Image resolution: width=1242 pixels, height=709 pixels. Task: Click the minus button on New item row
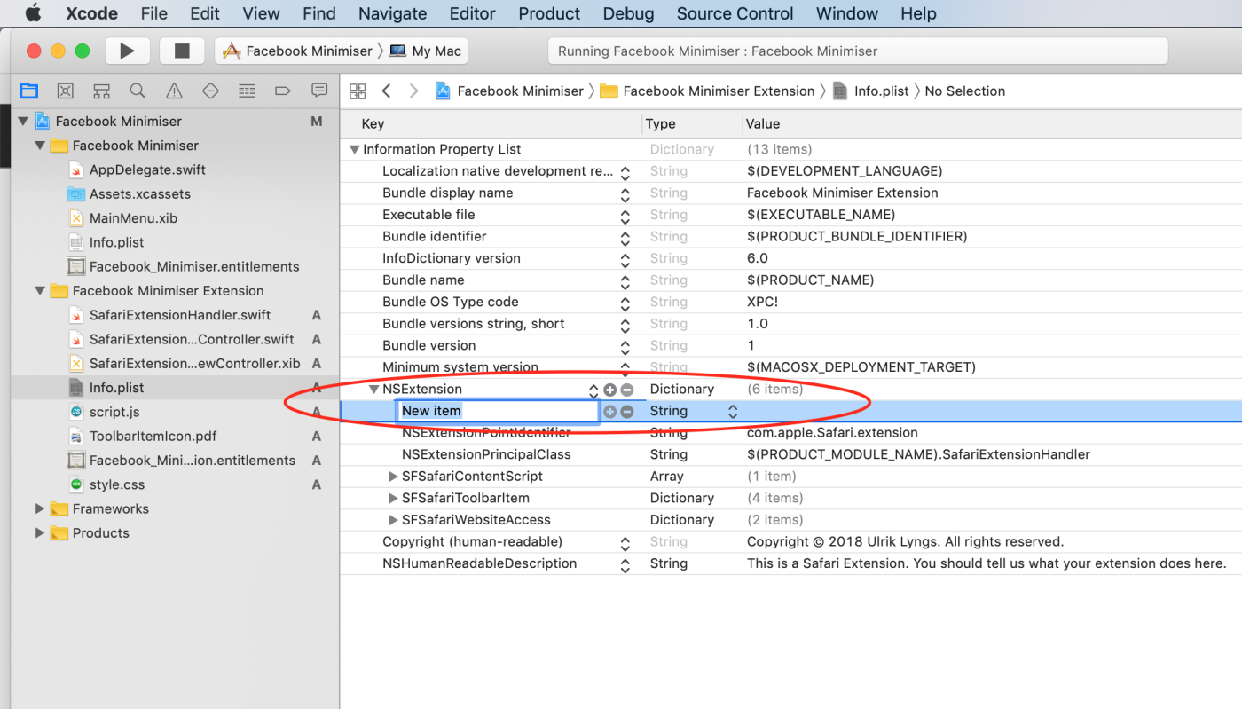(x=627, y=411)
